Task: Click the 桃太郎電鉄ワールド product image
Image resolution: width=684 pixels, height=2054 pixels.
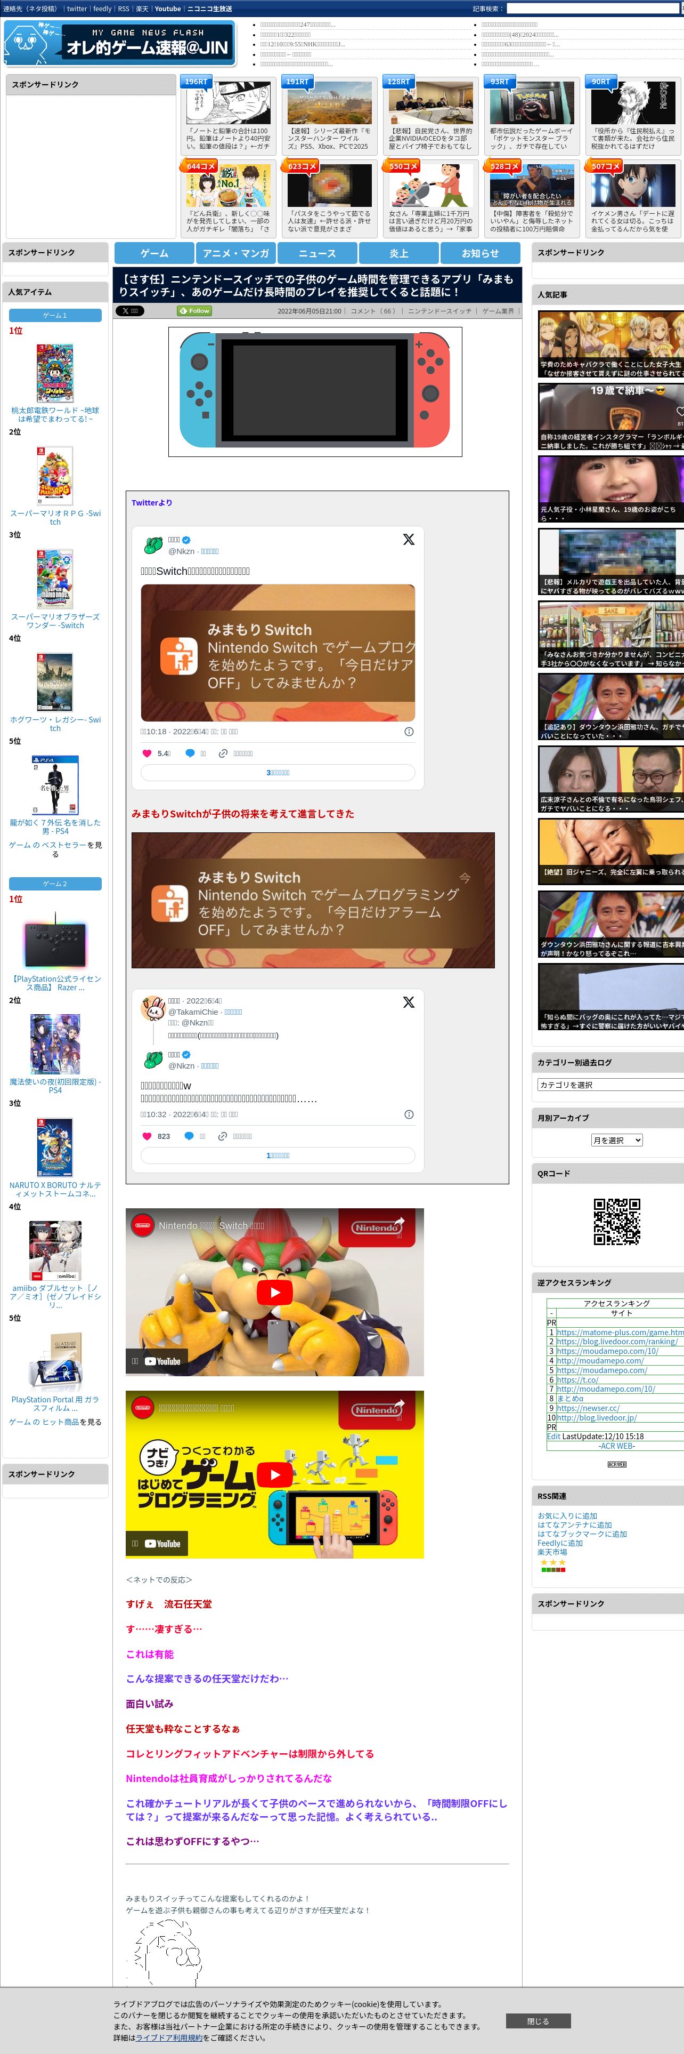Action: coord(55,373)
